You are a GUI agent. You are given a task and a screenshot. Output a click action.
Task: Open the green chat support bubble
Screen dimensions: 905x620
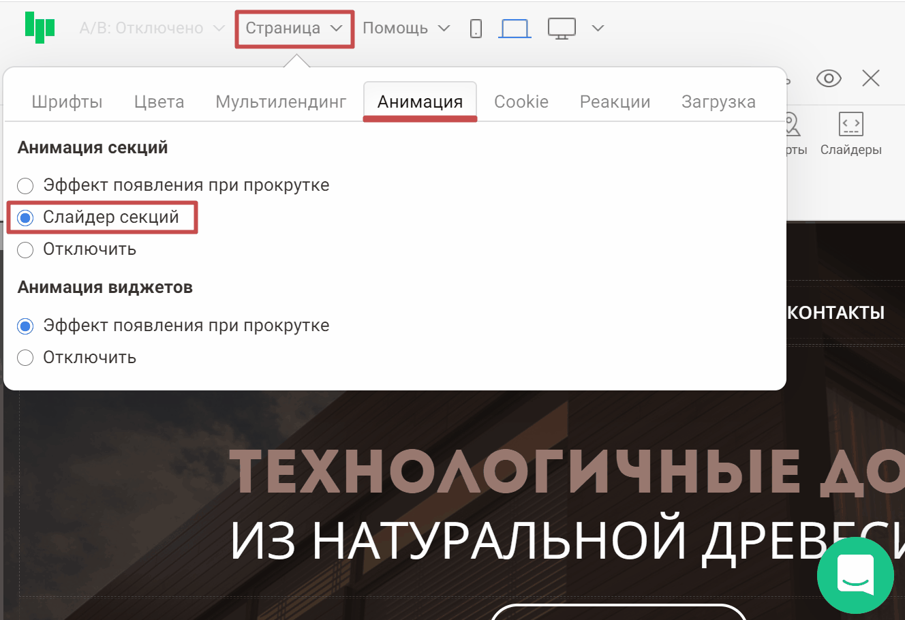855,575
